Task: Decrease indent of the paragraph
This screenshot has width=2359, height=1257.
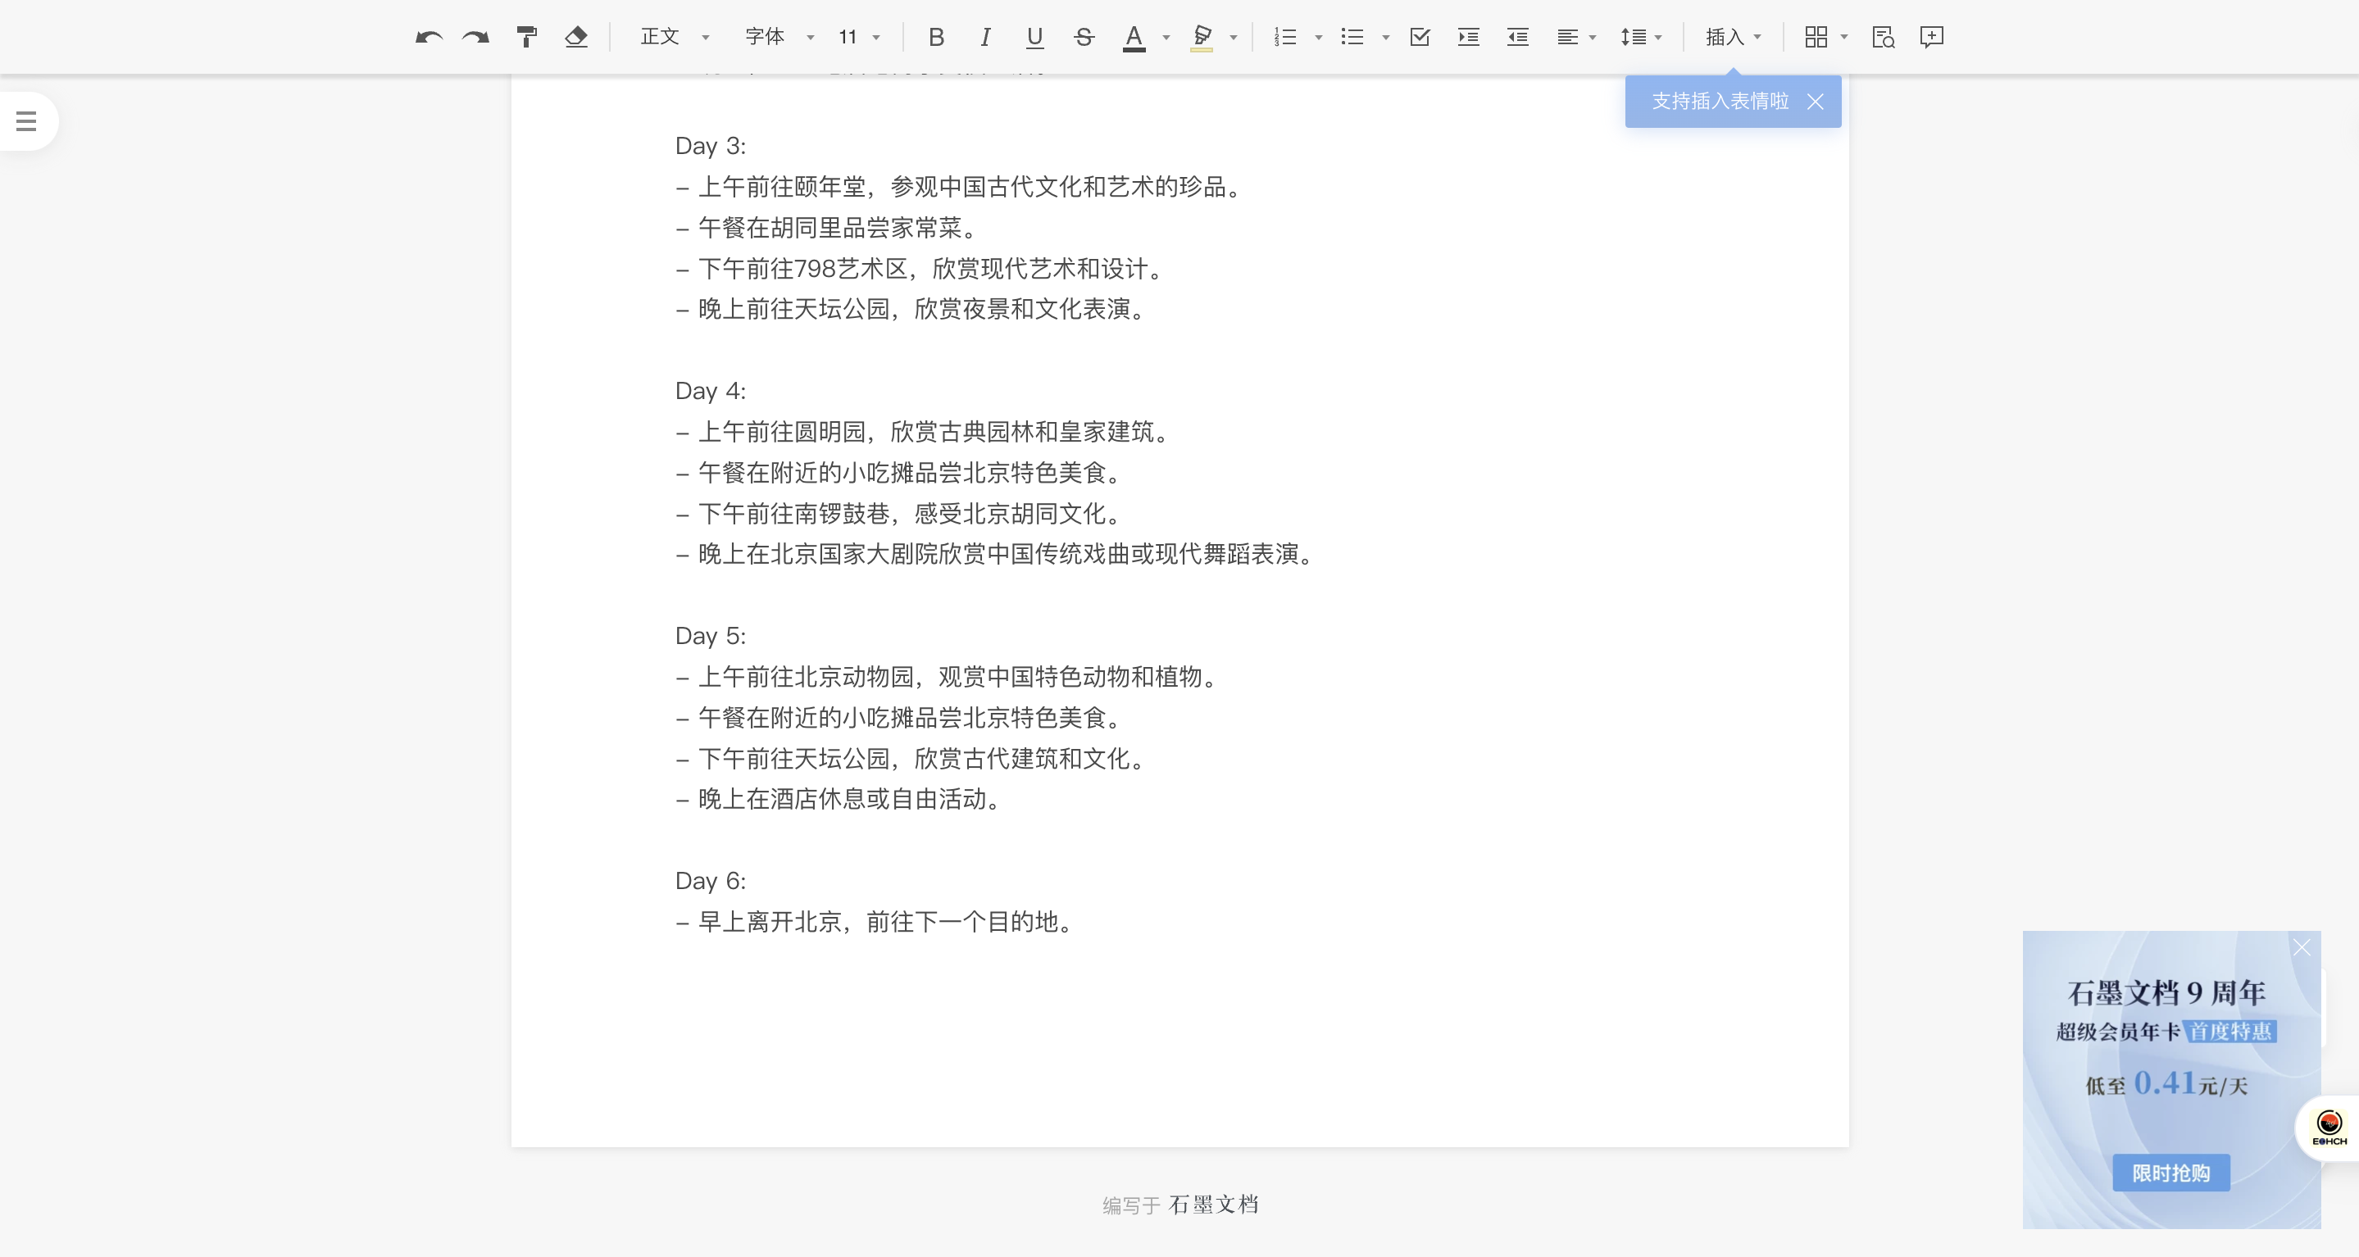Action: (x=1517, y=37)
